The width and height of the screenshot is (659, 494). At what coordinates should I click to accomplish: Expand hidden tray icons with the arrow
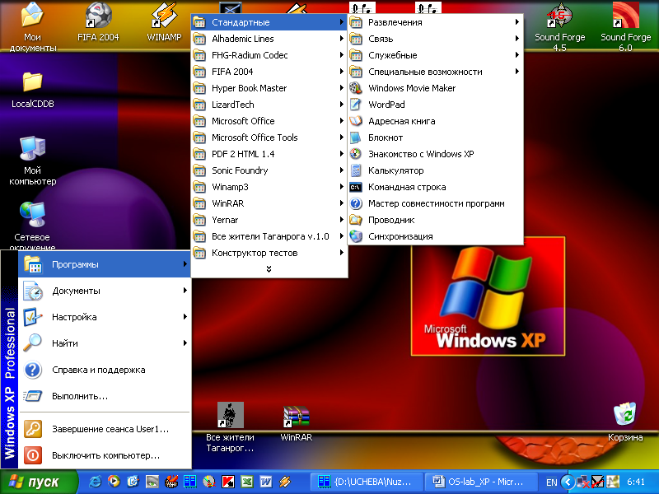click(x=568, y=482)
